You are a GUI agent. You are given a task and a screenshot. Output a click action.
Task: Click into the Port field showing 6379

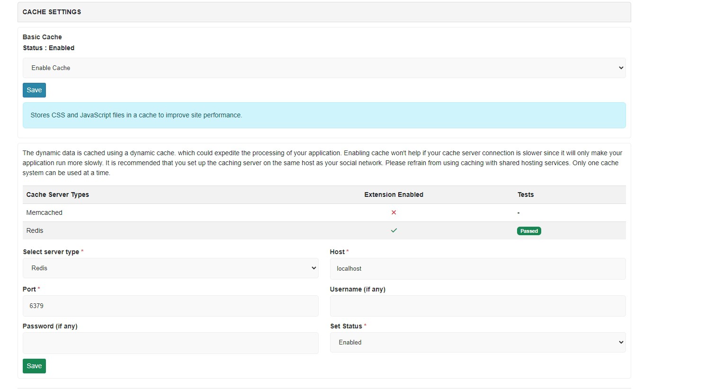pyautogui.click(x=170, y=306)
